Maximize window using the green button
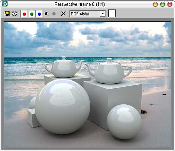This screenshot has height=151, width=175. point(162,4)
